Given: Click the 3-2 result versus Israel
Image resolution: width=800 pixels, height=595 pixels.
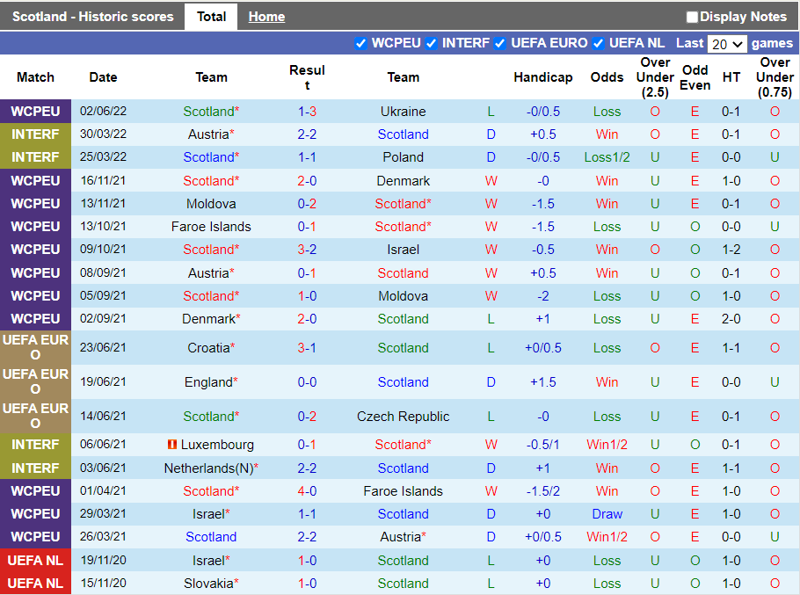Looking at the screenshot, I should click(307, 250).
